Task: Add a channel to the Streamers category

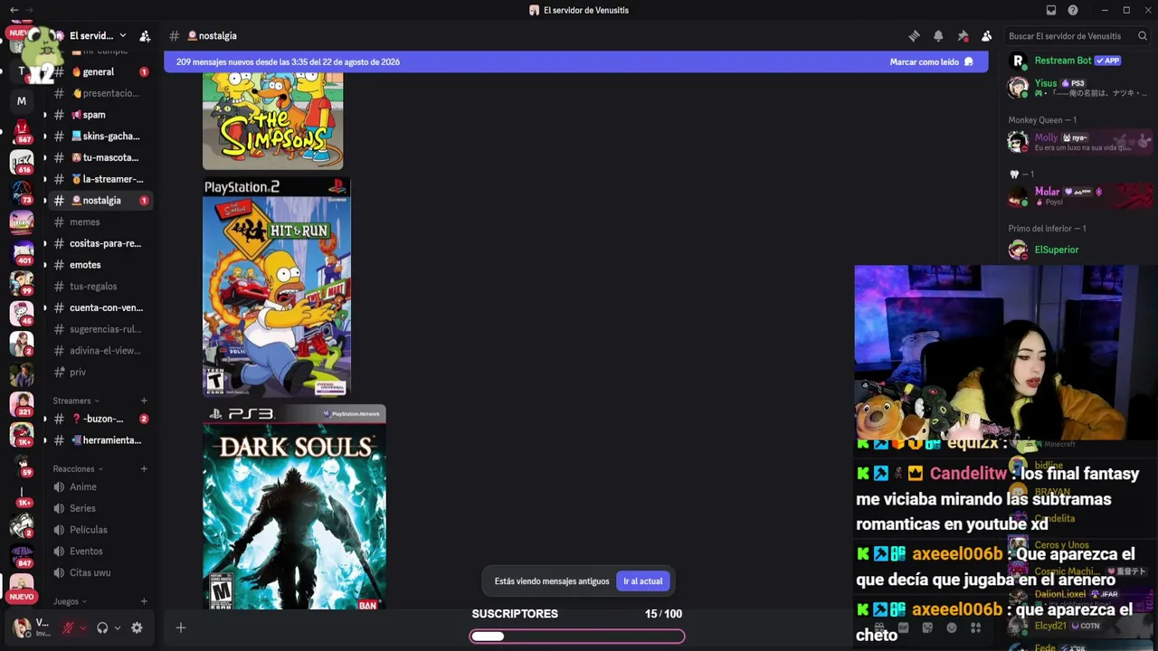Action: coord(144,401)
